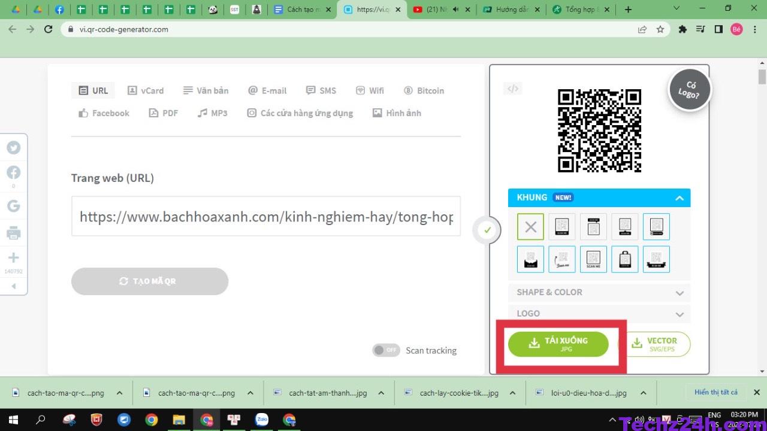Open the Các cửa hàng ứng dụng tab
Viewport: 767px width, 431px height.
click(x=300, y=113)
